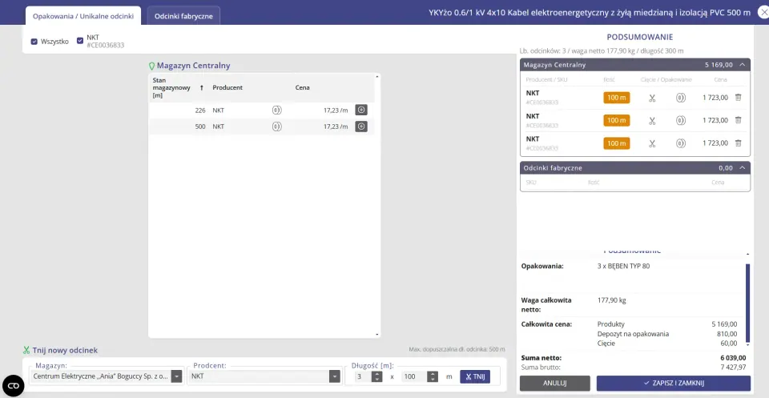The image size is (769, 398).
Task: Click 100 m badge in second NKT row
Action: pos(617,120)
